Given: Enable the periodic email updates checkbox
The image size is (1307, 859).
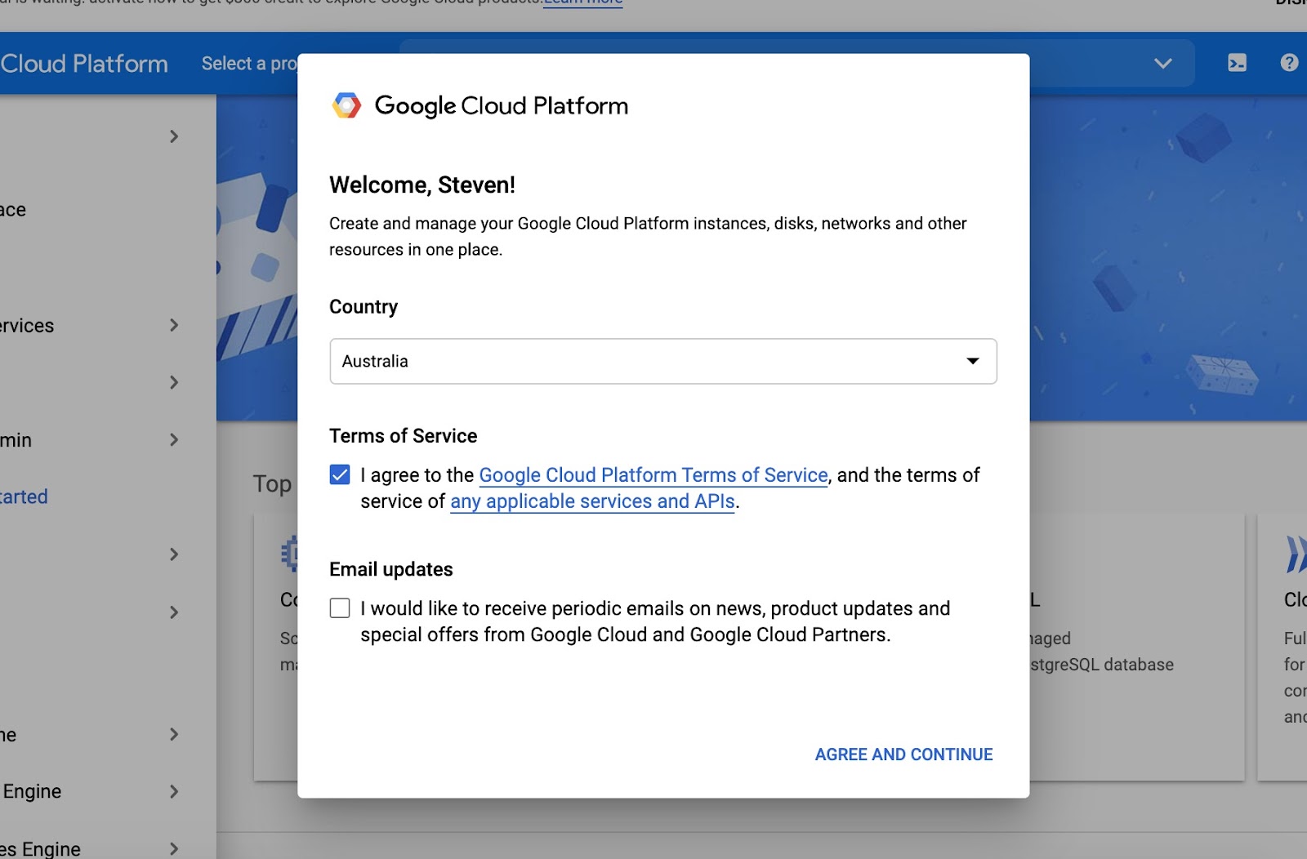Looking at the screenshot, I should point(340,608).
